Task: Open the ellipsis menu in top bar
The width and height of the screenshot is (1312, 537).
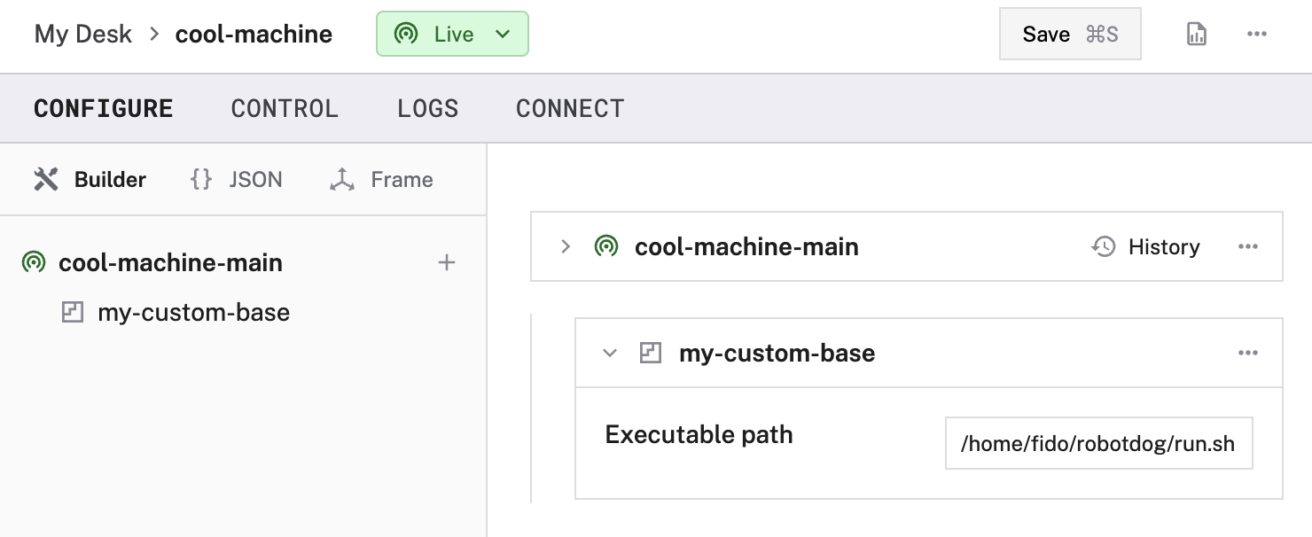Action: pyautogui.click(x=1257, y=34)
